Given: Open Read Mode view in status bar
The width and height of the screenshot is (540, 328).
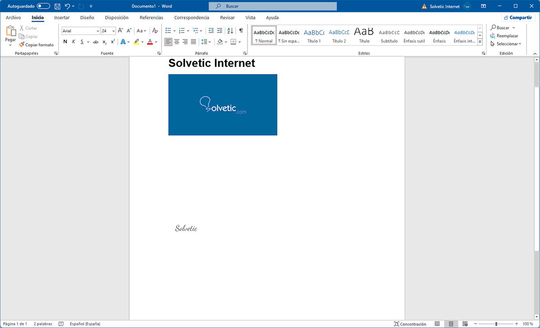Looking at the screenshot, I should [x=437, y=324].
